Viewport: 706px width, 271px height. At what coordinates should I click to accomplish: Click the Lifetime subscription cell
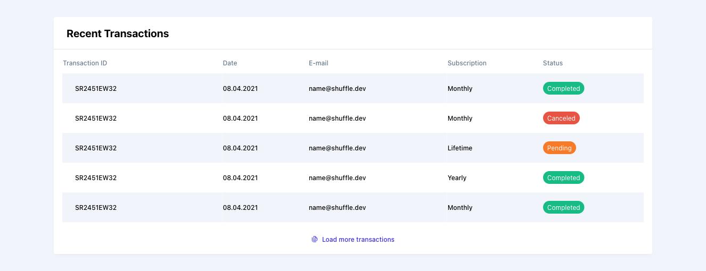click(x=460, y=148)
